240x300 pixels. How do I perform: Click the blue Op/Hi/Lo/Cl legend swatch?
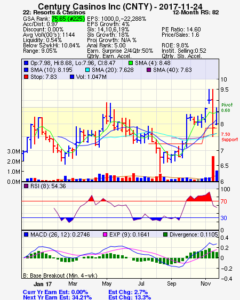click(x=26, y=63)
